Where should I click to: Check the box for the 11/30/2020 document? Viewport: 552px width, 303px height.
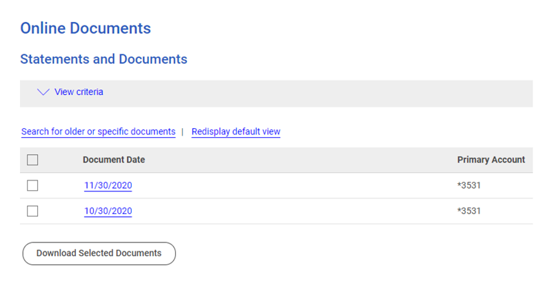pos(32,185)
